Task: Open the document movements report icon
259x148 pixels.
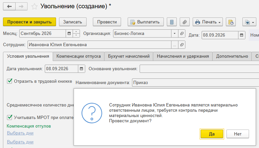Action: tap(172, 22)
